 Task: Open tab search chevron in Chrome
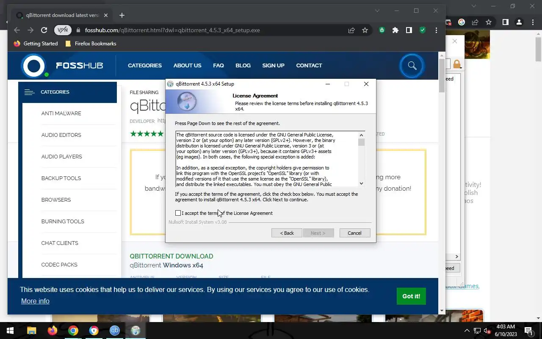377,11
